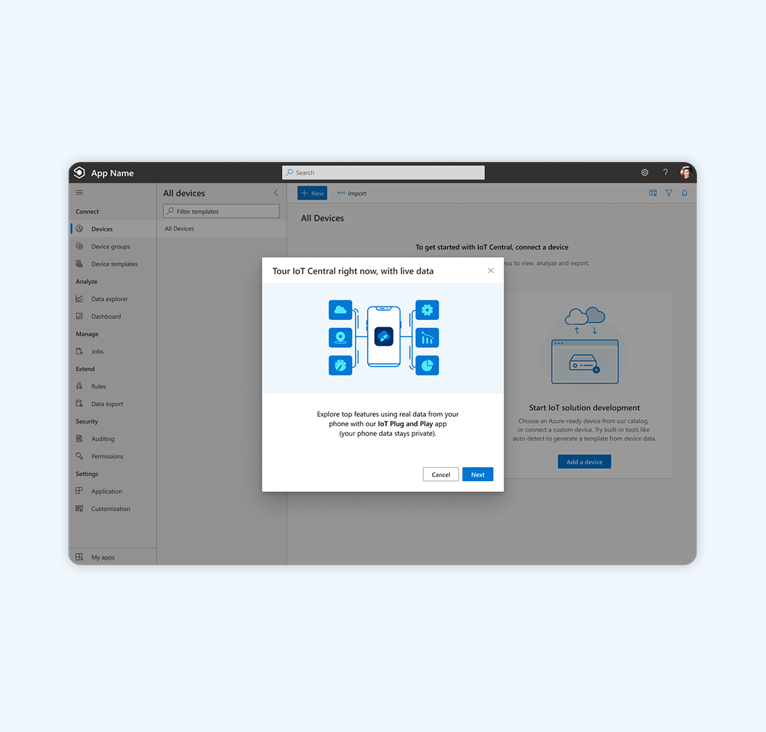Open the filter funnel icon
766x732 pixels.
(668, 193)
